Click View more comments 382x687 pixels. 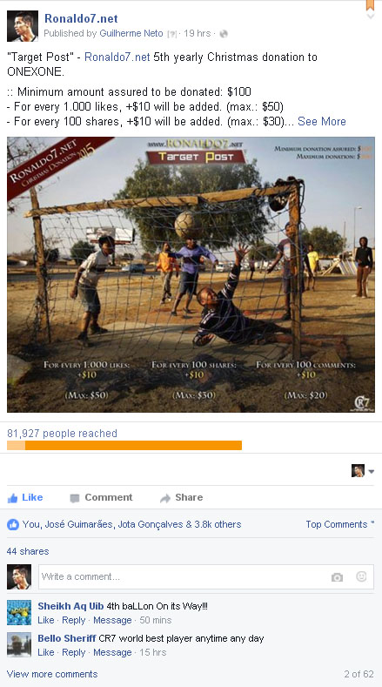[52, 674]
